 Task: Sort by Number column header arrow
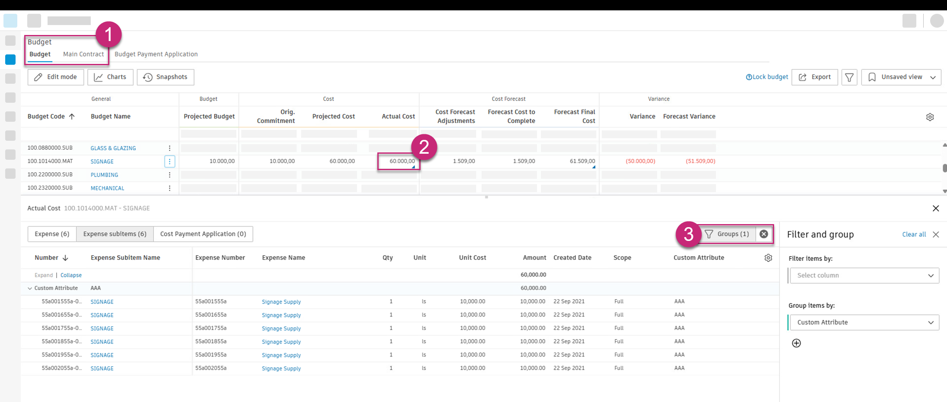tap(65, 258)
